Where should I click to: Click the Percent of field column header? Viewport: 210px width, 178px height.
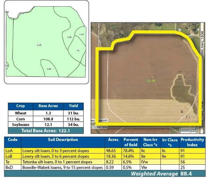pyautogui.click(x=131, y=142)
